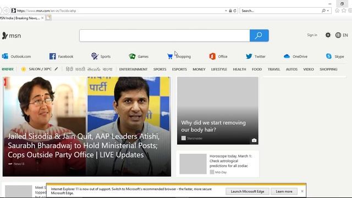Click the Shopping cart icon

click(x=170, y=56)
